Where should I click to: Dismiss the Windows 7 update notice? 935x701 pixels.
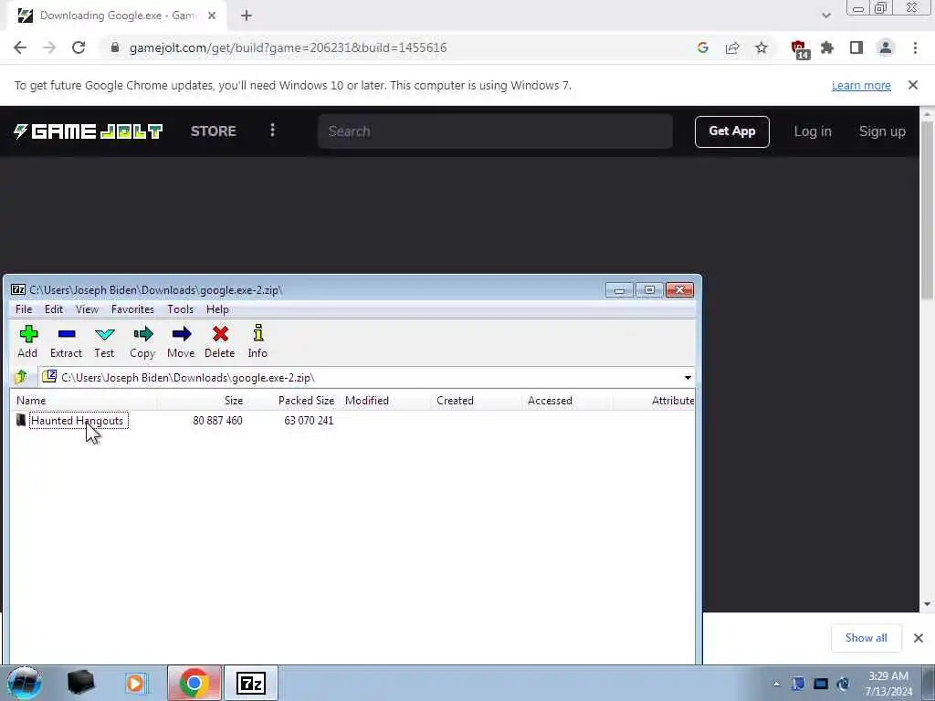(x=912, y=85)
